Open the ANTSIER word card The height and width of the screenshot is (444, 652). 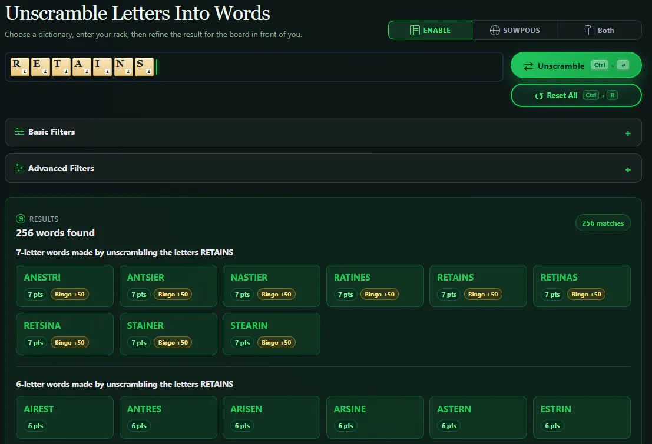[168, 286]
